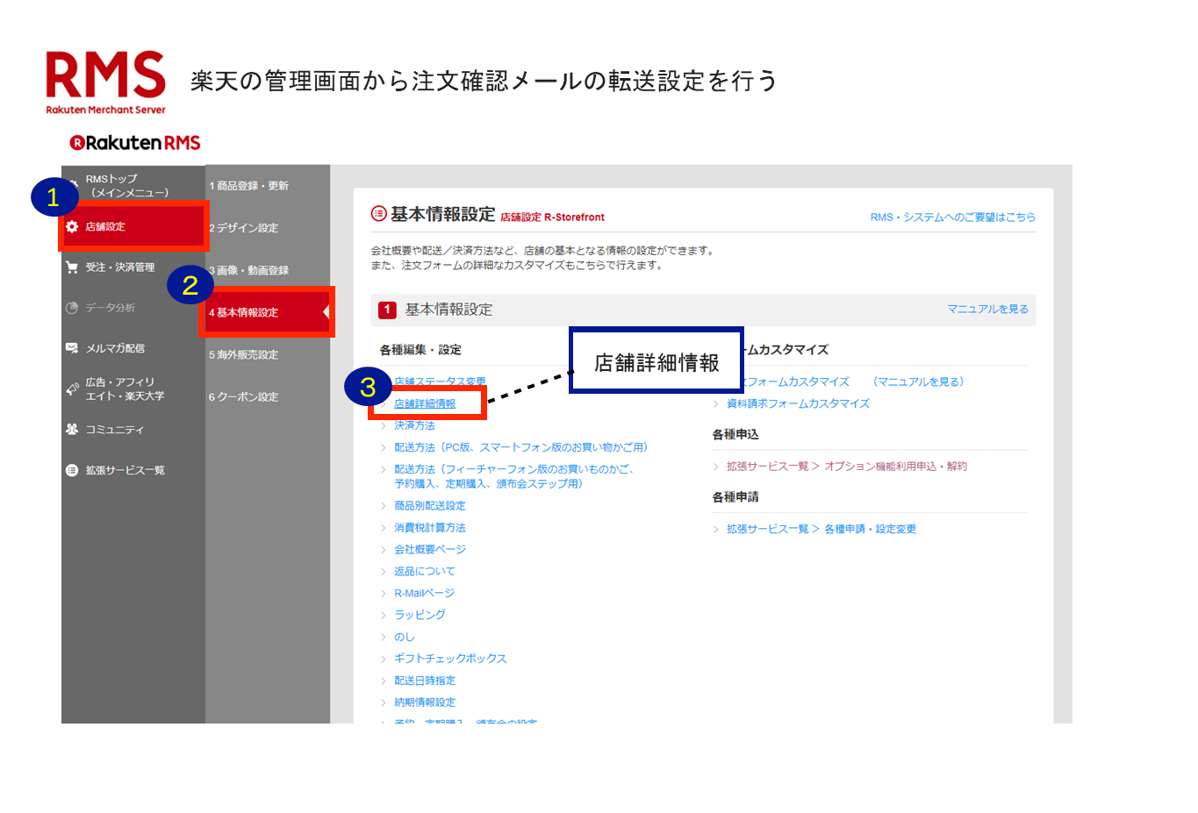The width and height of the screenshot is (1198, 813).
Task: Open 受注・決済管理 in the sidebar
Action: pos(120,267)
